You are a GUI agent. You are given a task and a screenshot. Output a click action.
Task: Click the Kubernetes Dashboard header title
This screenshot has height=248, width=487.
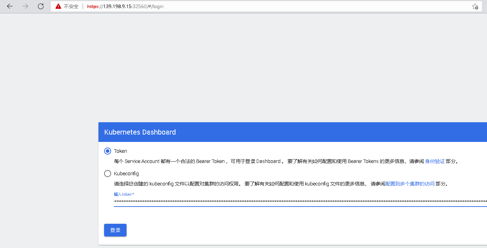coord(140,132)
